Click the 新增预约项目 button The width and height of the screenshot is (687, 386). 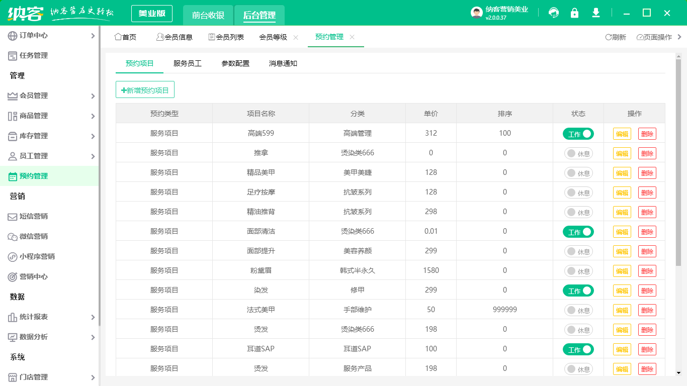145,89
